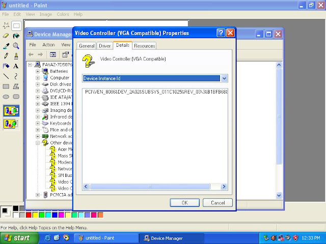Select the Line tool in Paint
The width and height of the screenshot is (326, 244).
point(6,76)
